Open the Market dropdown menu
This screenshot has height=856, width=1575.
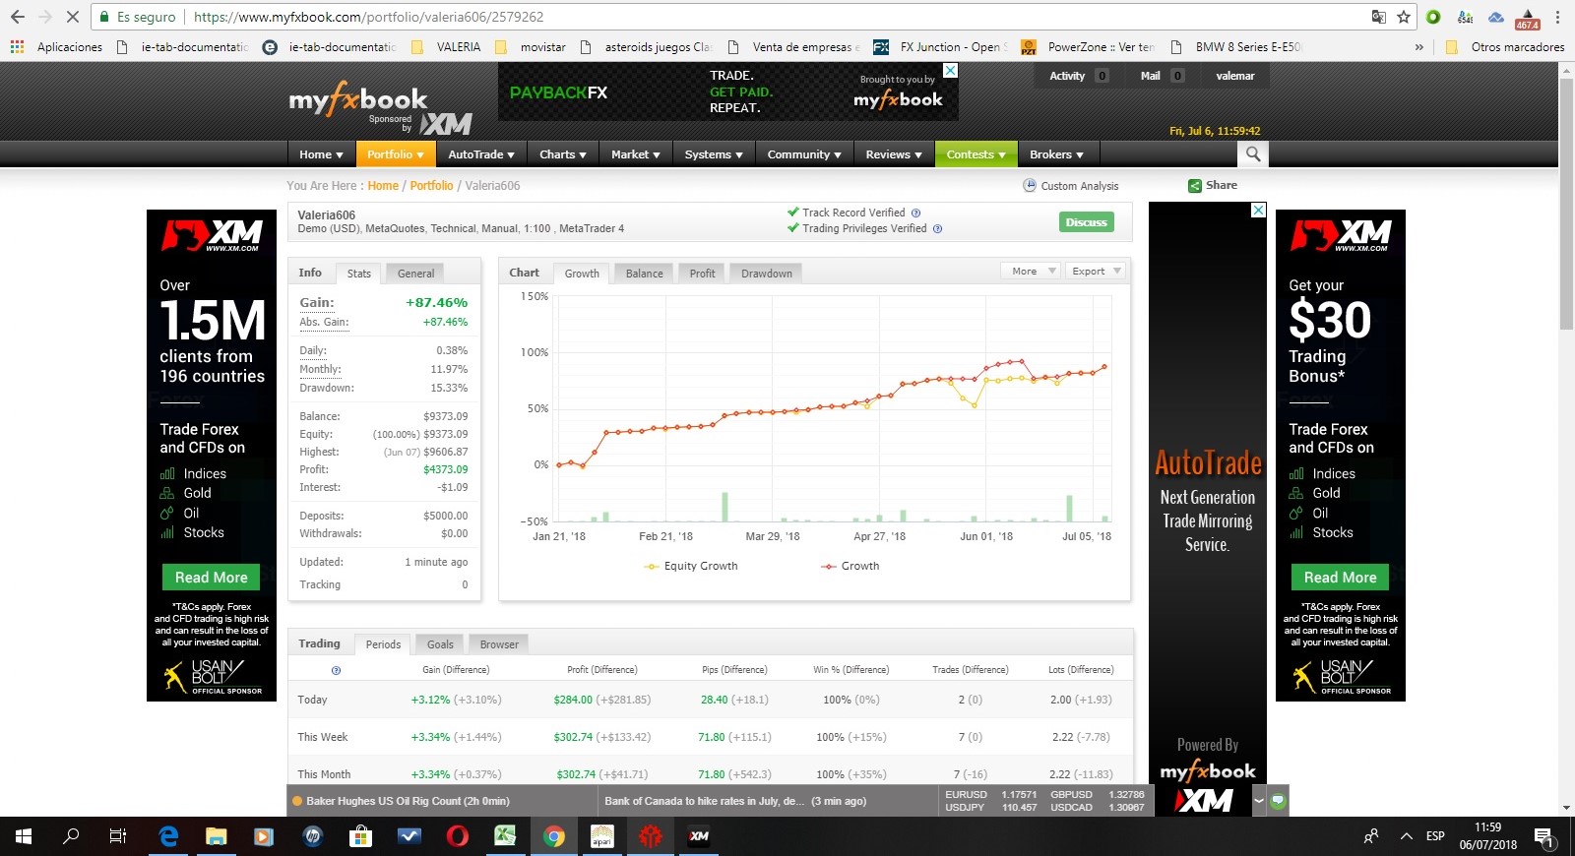point(635,154)
